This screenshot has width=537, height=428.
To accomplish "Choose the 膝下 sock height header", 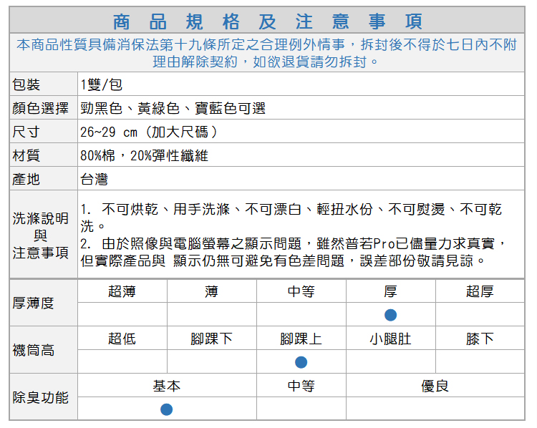I will pyautogui.click(x=479, y=339).
